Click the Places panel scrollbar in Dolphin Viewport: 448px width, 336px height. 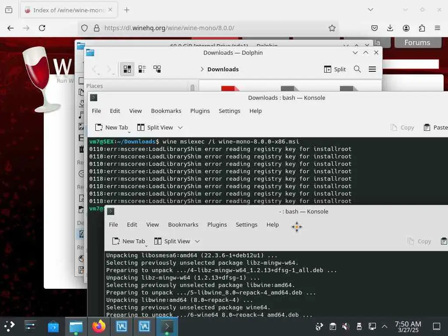pos(192,87)
